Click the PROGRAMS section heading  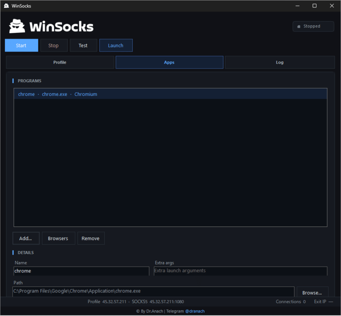tap(30, 81)
